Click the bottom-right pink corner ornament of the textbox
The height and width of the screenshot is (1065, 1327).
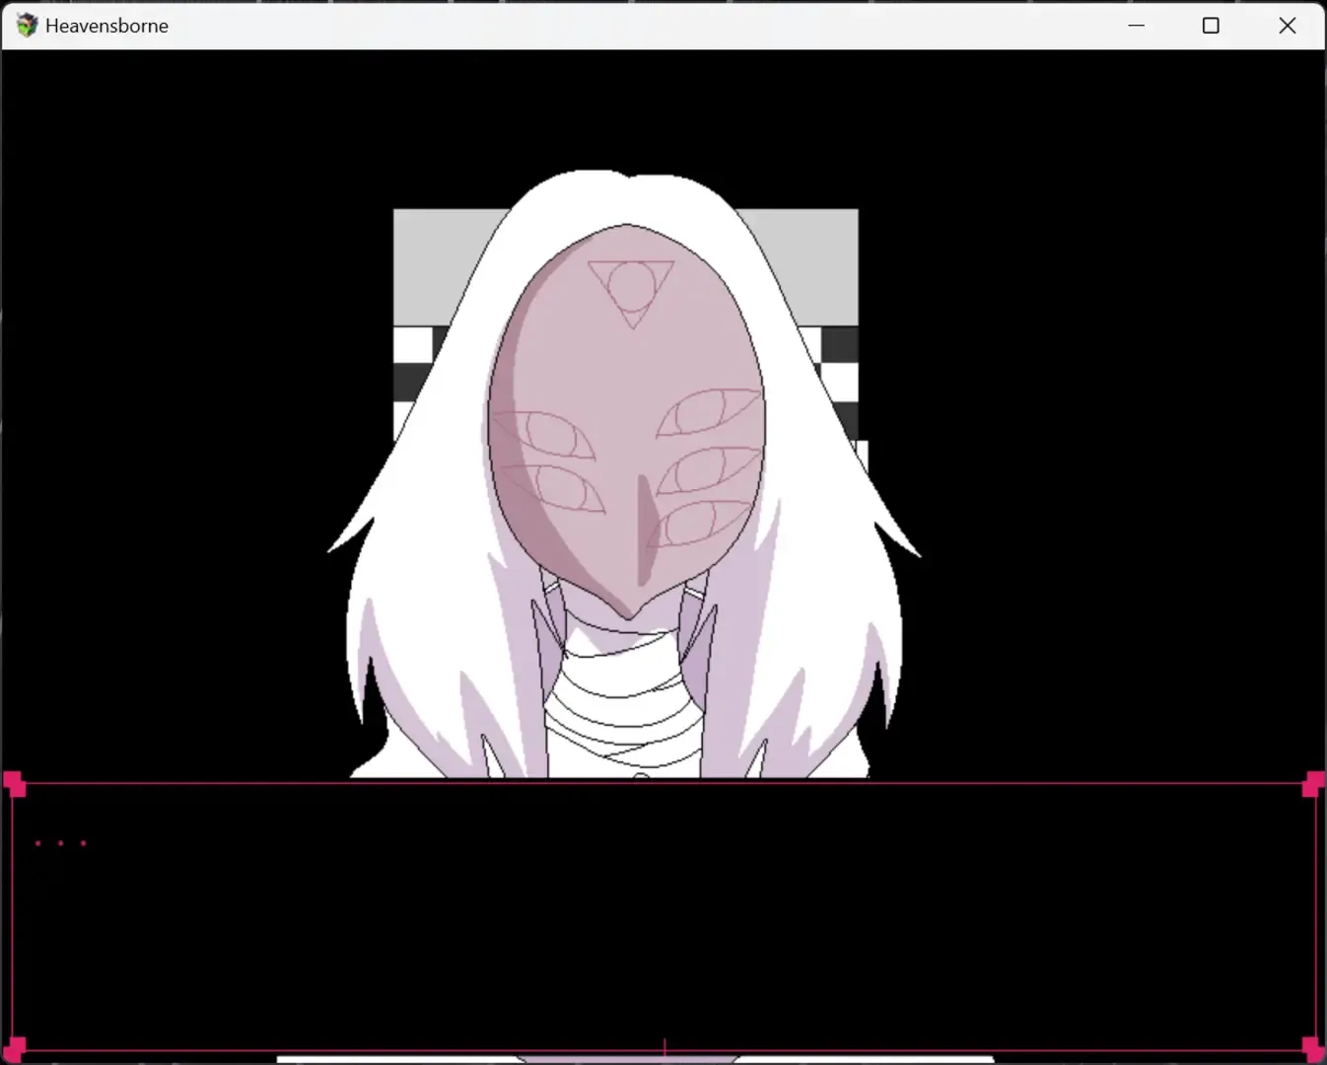[x=1311, y=1048]
